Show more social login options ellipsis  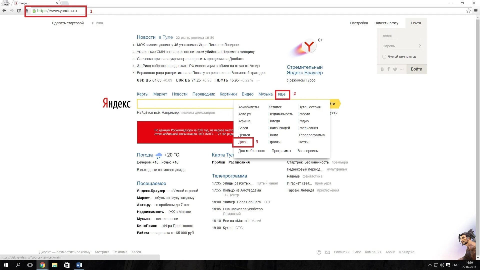click(401, 69)
